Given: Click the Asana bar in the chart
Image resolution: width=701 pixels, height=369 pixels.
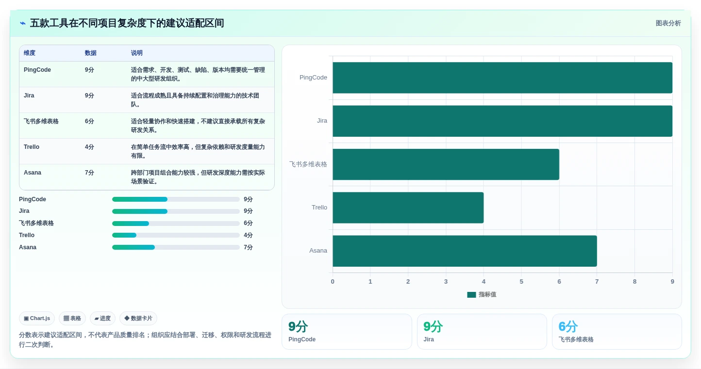Looking at the screenshot, I should pyautogui.click(x=465, y=251).
